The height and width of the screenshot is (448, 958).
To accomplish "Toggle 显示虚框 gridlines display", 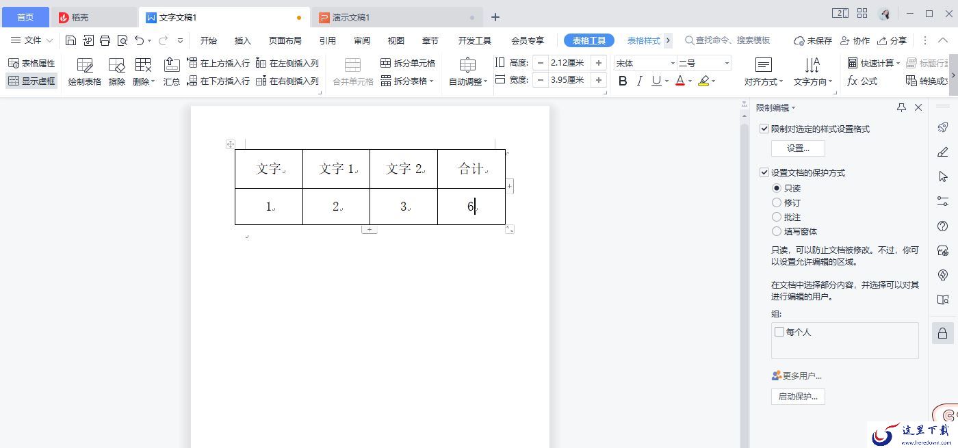I will (31, 81).
